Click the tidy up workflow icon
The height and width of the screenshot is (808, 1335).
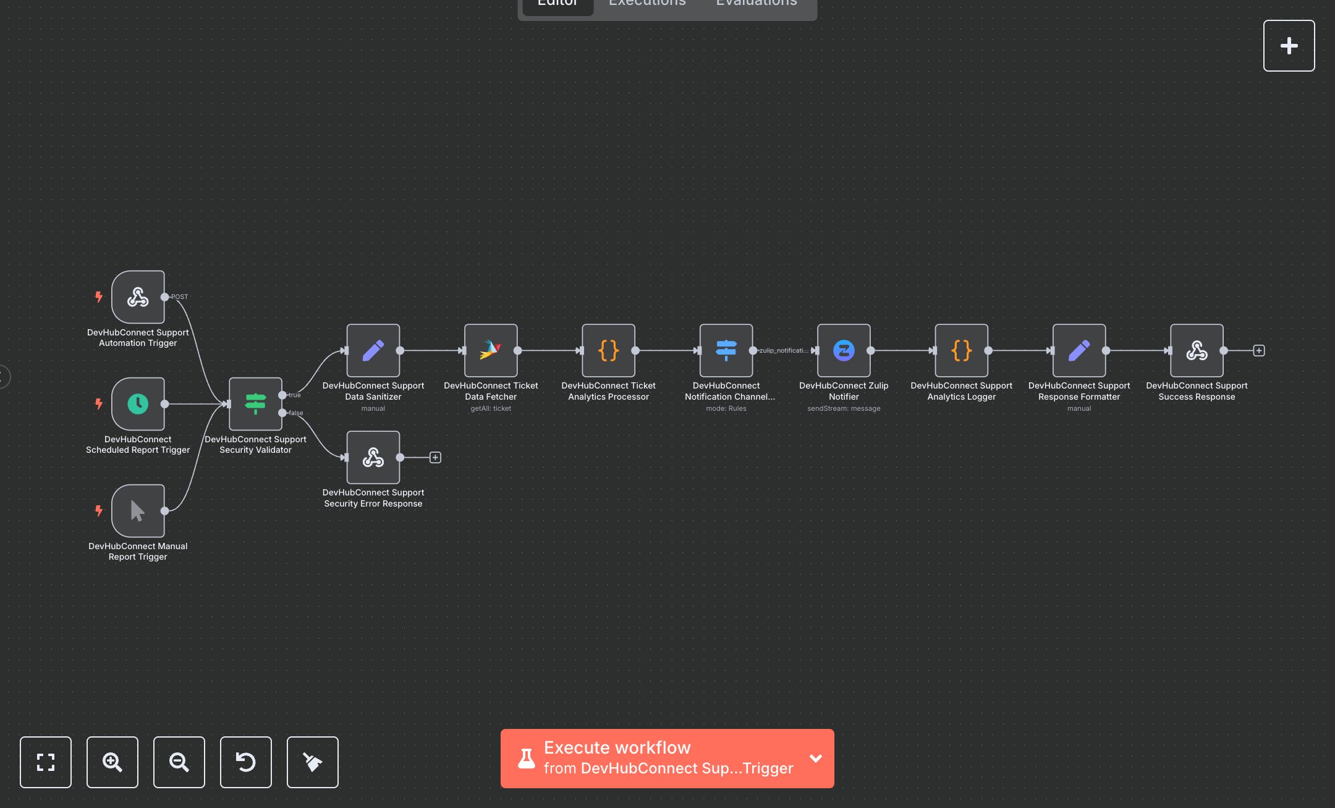click(x=312, y=762)
